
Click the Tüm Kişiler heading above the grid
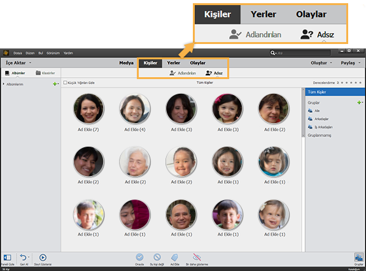(205, 82)
